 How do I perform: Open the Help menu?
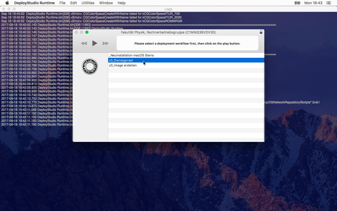click(121, 3)
